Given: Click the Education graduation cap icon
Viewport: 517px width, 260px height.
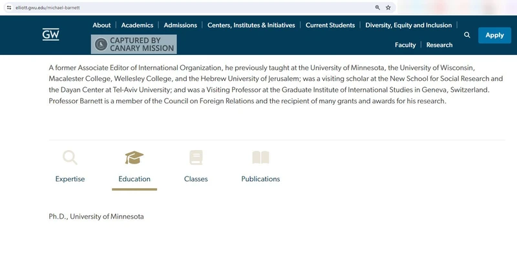Looking at the screenshot, I should click(x=134, y=157).
